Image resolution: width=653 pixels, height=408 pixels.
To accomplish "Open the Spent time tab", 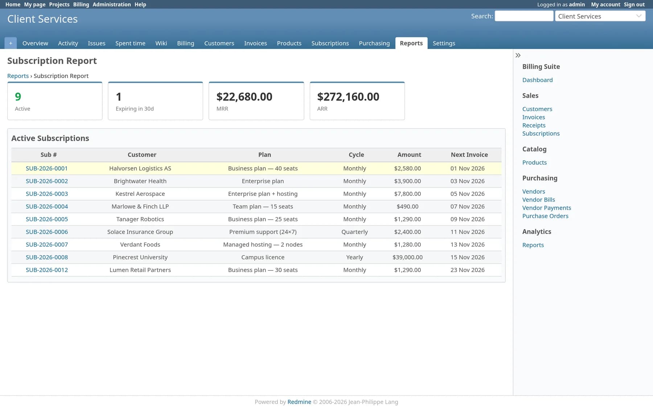I will 130,43.
